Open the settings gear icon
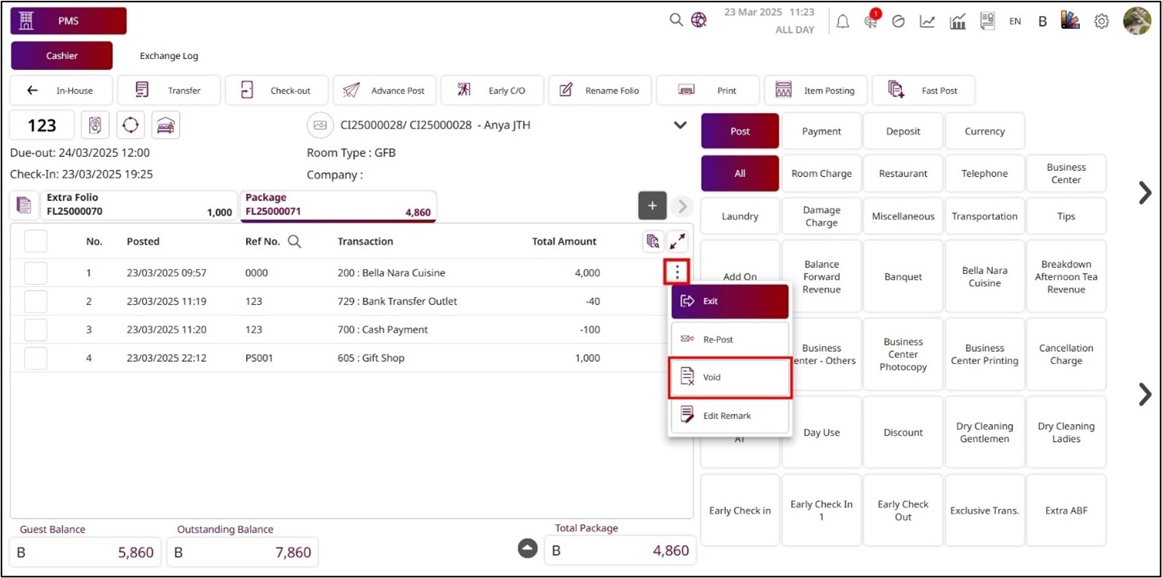This screenshot has width=1162, height=578. [x=1101, y=22]
